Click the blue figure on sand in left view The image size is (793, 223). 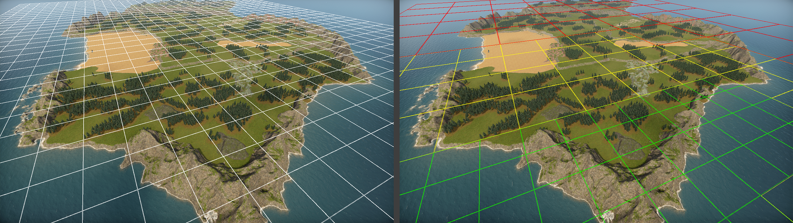92,51
